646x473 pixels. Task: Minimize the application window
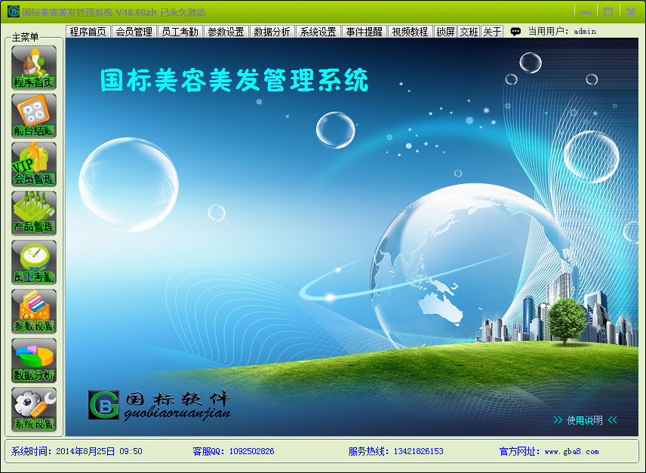(x=586, y=12)
